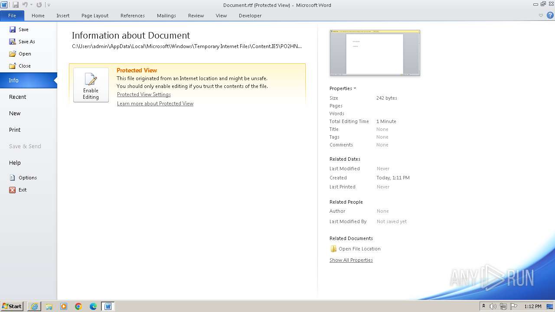Switch to the Home tab
The height and width of the screenshot is (312, 555).
point(38,16)
